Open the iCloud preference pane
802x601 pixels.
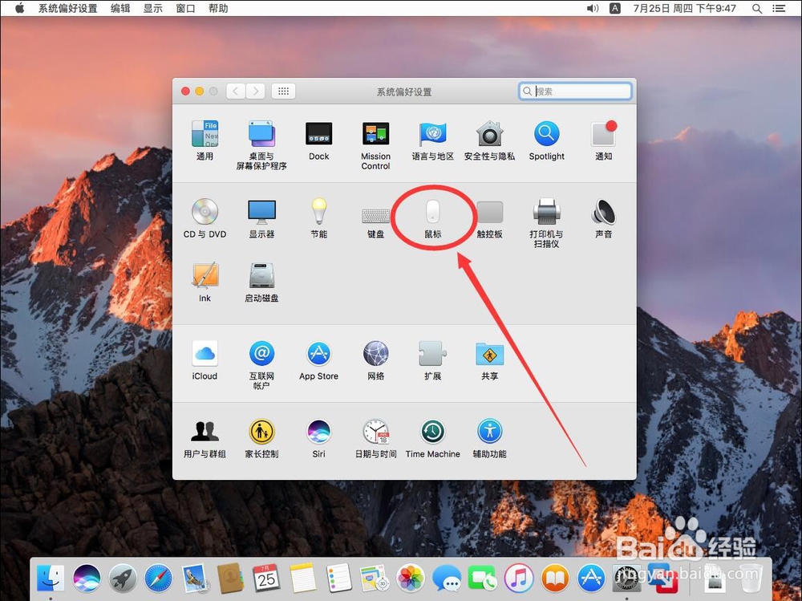tap(205, 360)
